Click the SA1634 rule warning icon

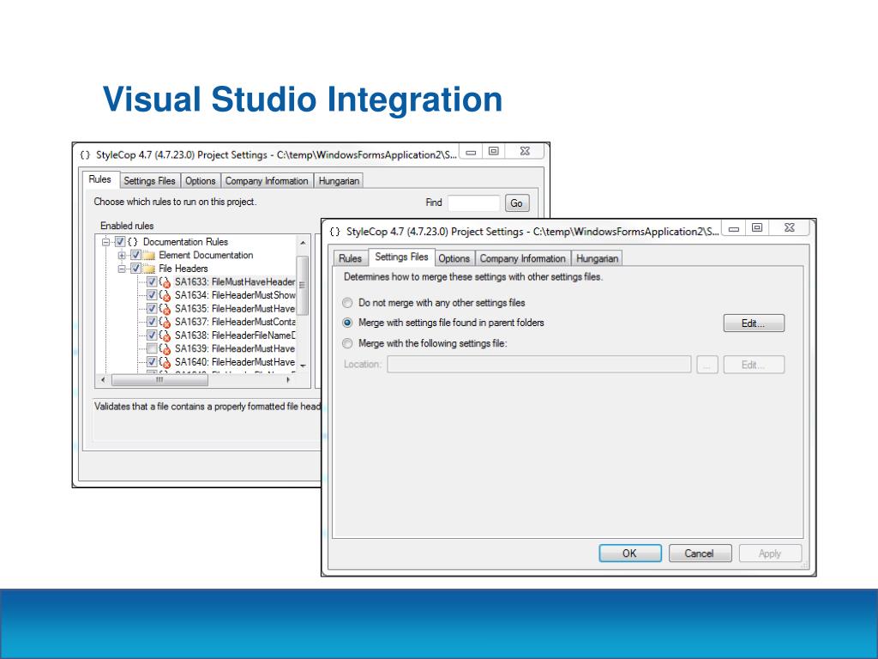(165, 295)
